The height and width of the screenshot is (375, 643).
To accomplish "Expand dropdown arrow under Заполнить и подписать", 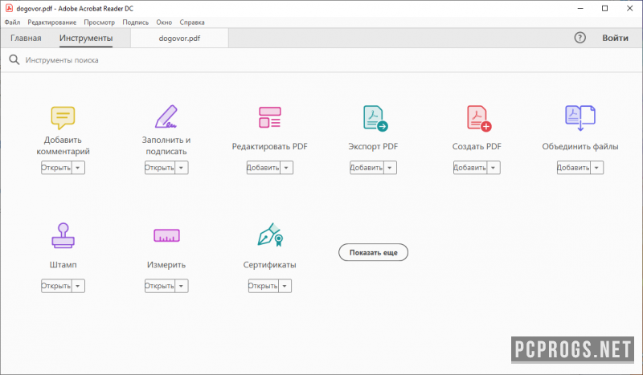I will (182, 168).
